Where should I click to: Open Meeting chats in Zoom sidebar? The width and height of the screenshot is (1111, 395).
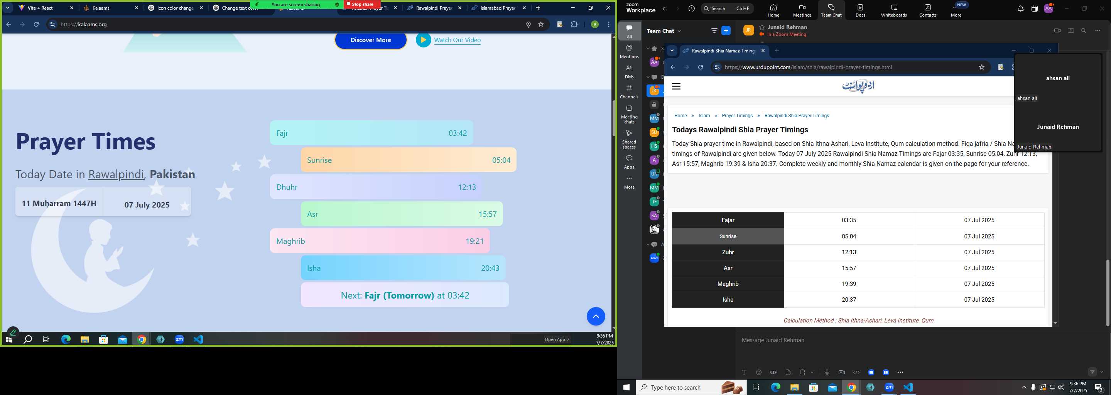point(629,114)
